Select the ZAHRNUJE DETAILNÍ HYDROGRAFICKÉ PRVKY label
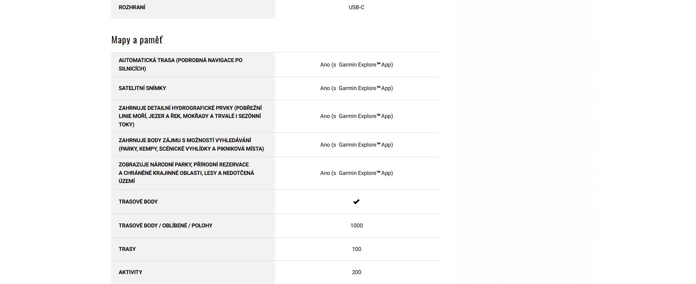Image resolution: width=696 pixels, height=284 pixels. pyautogui.click(x=190, y=116)
